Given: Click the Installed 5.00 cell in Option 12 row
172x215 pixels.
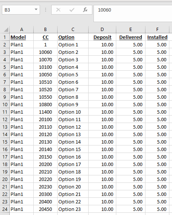Looking at the screenshot, I should pos(157,127).
